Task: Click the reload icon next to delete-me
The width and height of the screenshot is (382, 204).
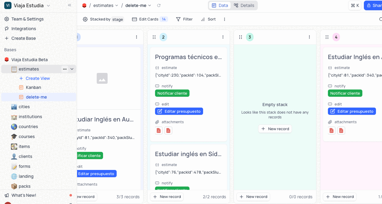Action: 159,5
